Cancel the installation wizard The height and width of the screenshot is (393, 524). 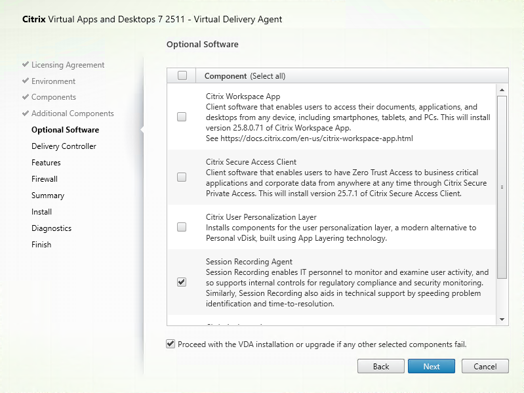point(485,366)
